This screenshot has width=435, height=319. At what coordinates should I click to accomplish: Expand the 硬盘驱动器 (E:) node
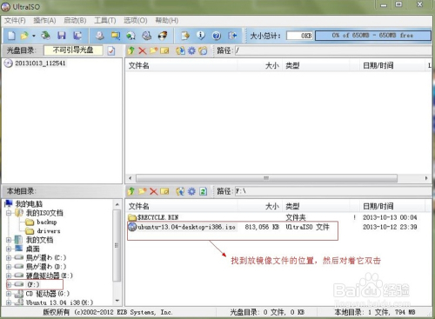coord(9,276)
